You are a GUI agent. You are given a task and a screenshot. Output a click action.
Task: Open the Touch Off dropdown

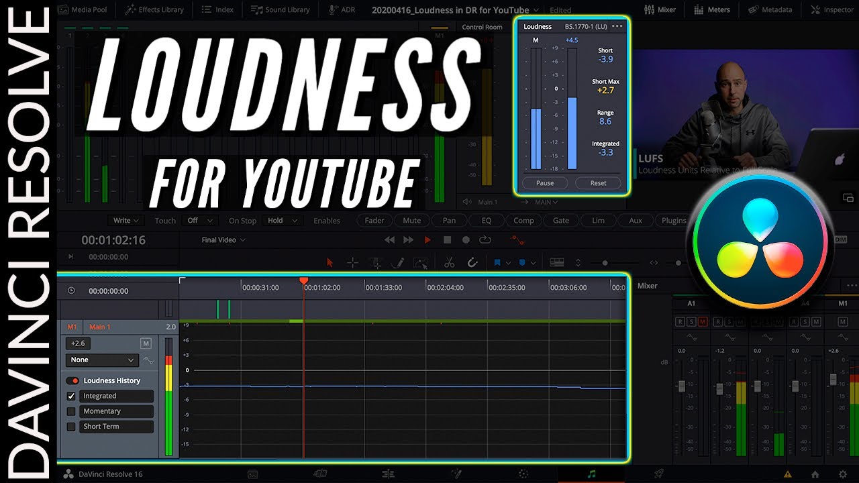point(199,220)
